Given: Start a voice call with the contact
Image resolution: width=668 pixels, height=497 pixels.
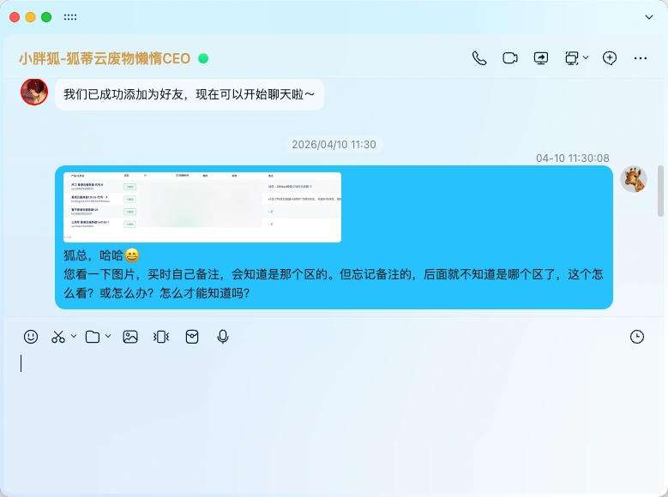Looking at the screenshot, I should [x=479, y=58].
